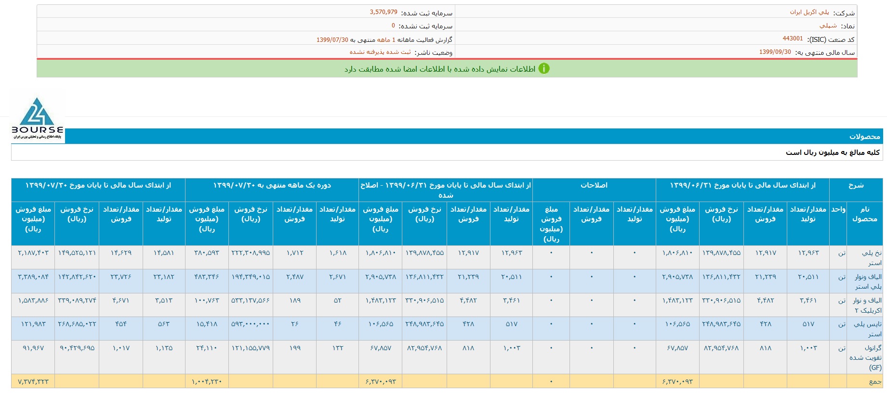The height and width of the screenshot is (393, 887).
Task: Select sales quantity ۲۳,۷۲۶
Action: pyautogui.click(x=121, y=277)
